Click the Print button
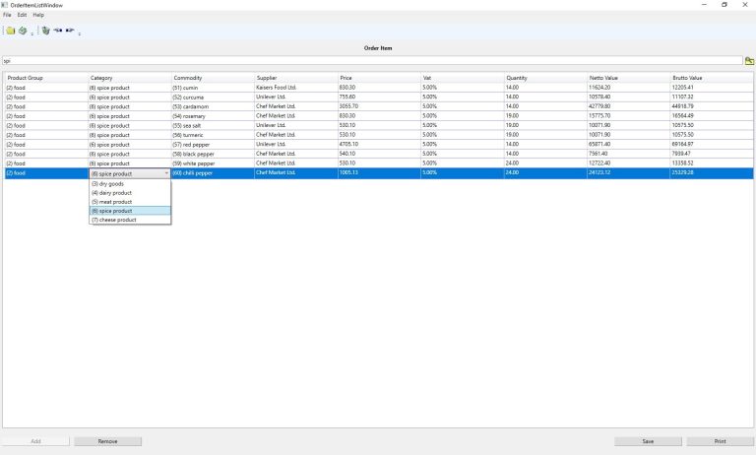The image size is (756, 455). 720,441
